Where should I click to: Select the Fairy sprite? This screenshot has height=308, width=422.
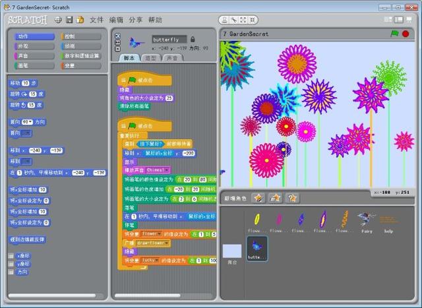[x=367, y=222]
